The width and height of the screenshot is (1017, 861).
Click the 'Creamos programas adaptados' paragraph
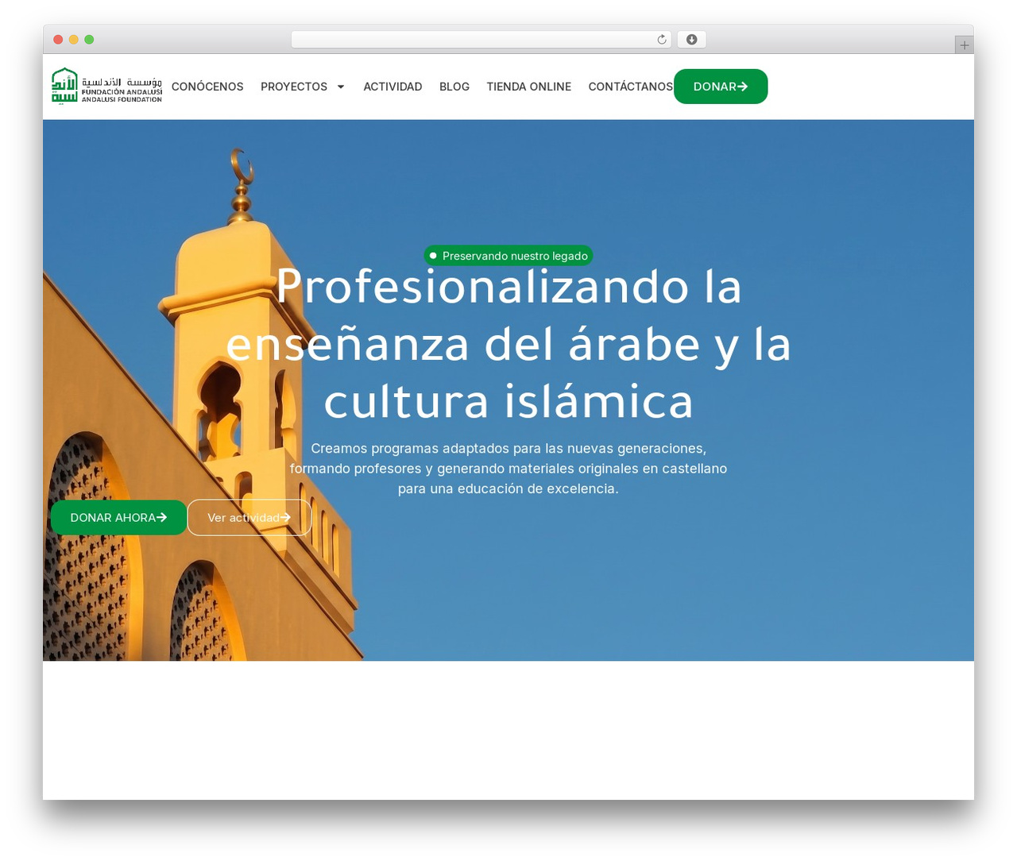click(508, 469)
